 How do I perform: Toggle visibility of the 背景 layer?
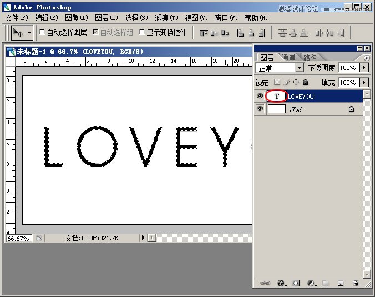click(259, 109)
